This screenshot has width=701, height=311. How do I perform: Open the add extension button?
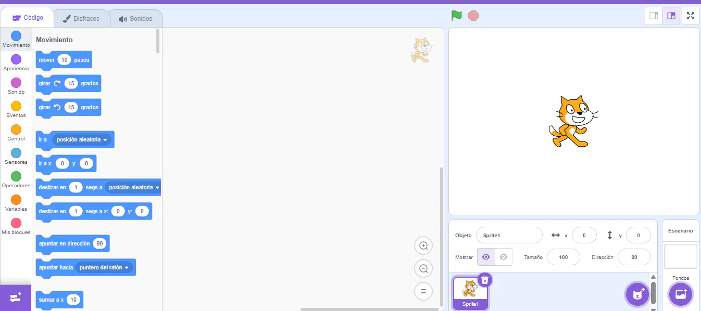pyautogui.click(x=16, y=298)
